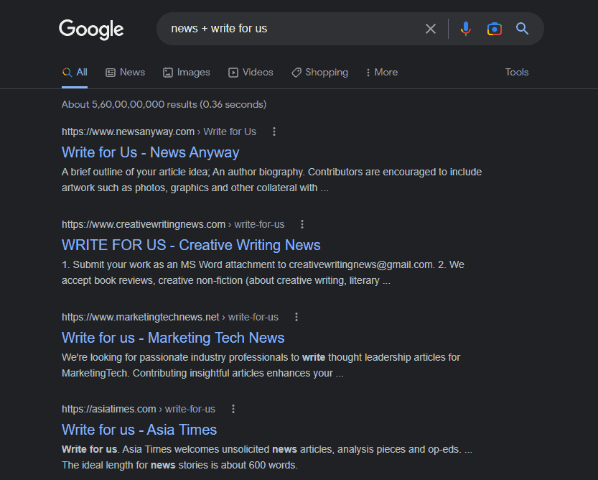The height and width of the screenshot is (480, 598).
Task: Open three-dot menu for asiatimes.com result
Action: 233,409
